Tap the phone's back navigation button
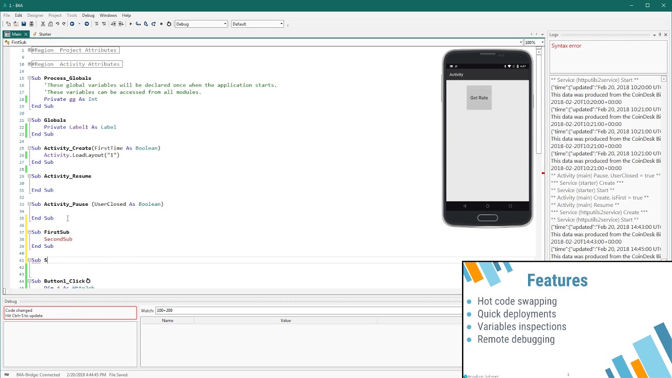 (x=465, y=206)
